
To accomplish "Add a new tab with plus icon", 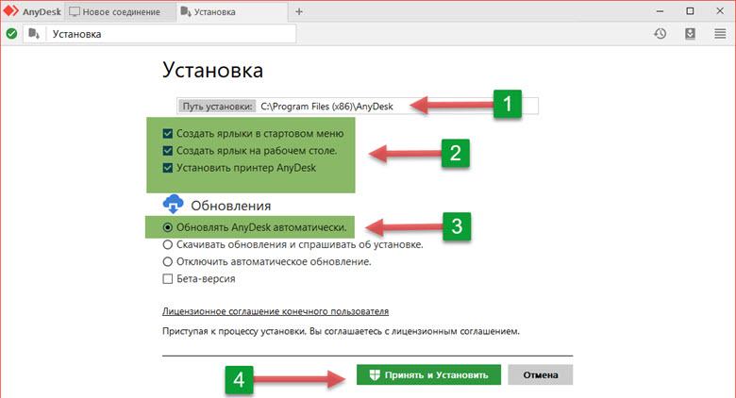I will point(299,11).
